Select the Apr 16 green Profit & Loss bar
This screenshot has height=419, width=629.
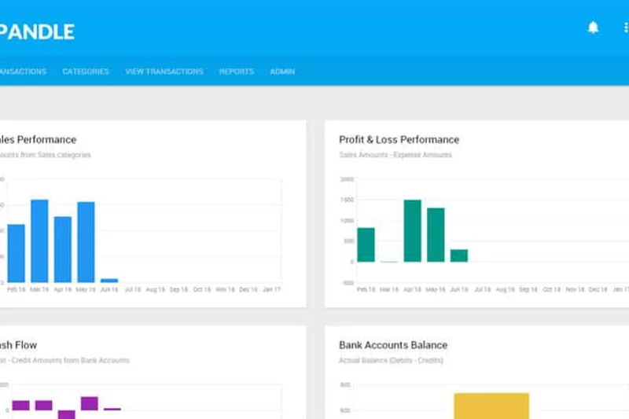click(413, 230)
